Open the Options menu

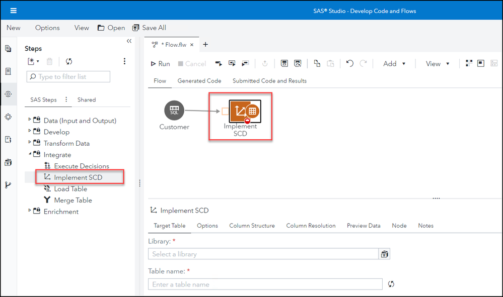(x=47, y=28)
